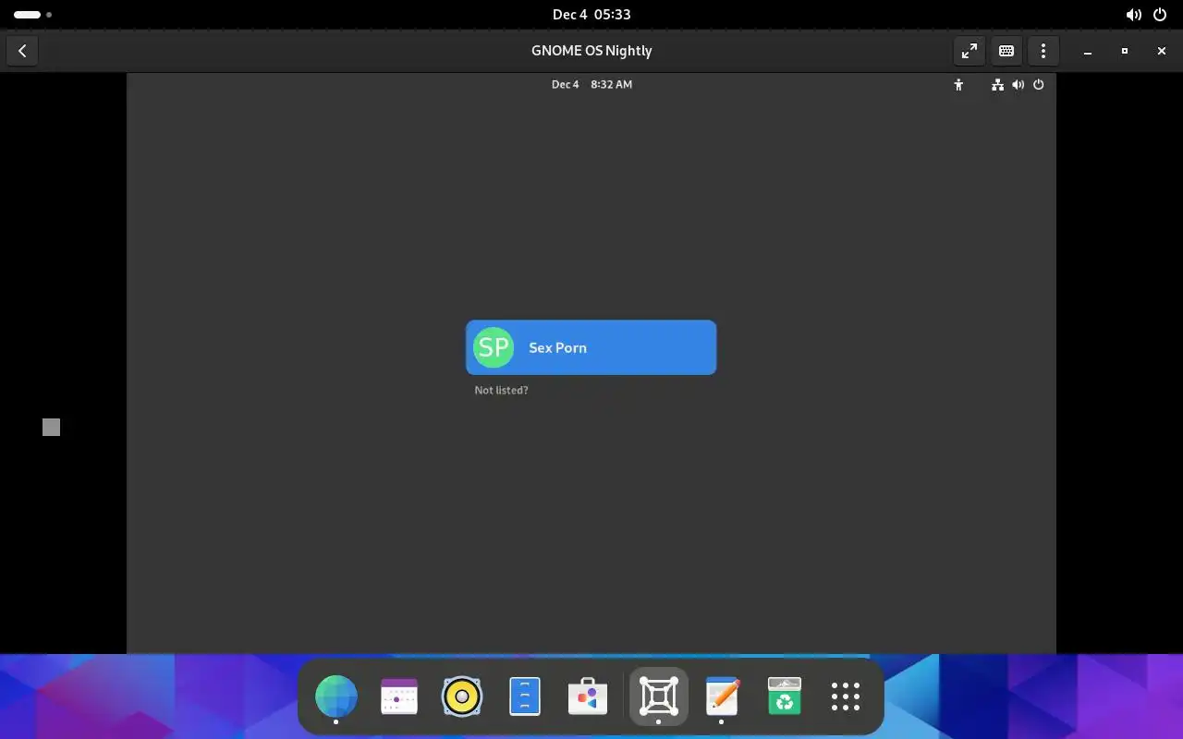The width and height of the screenshot is (1183, 739).
Task: Open the Text Editor from the dock
Action: 722,697
